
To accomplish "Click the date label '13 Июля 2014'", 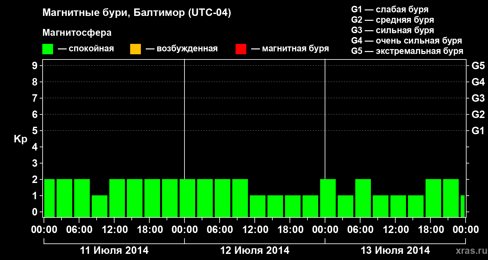I will click(395, 251).
